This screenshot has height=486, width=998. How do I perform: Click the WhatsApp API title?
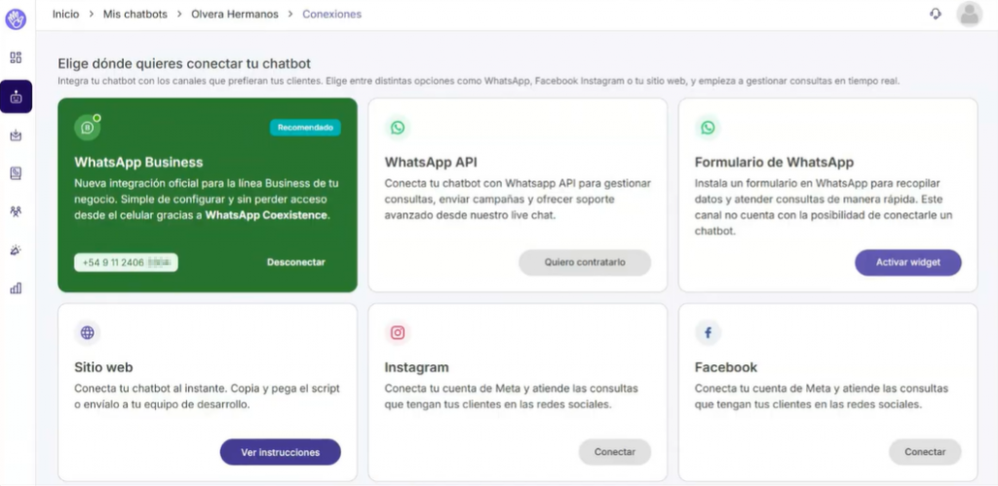431,162
